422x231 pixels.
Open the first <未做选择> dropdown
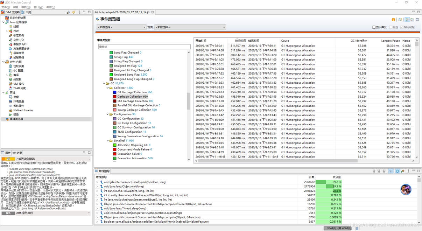[121, 27]
